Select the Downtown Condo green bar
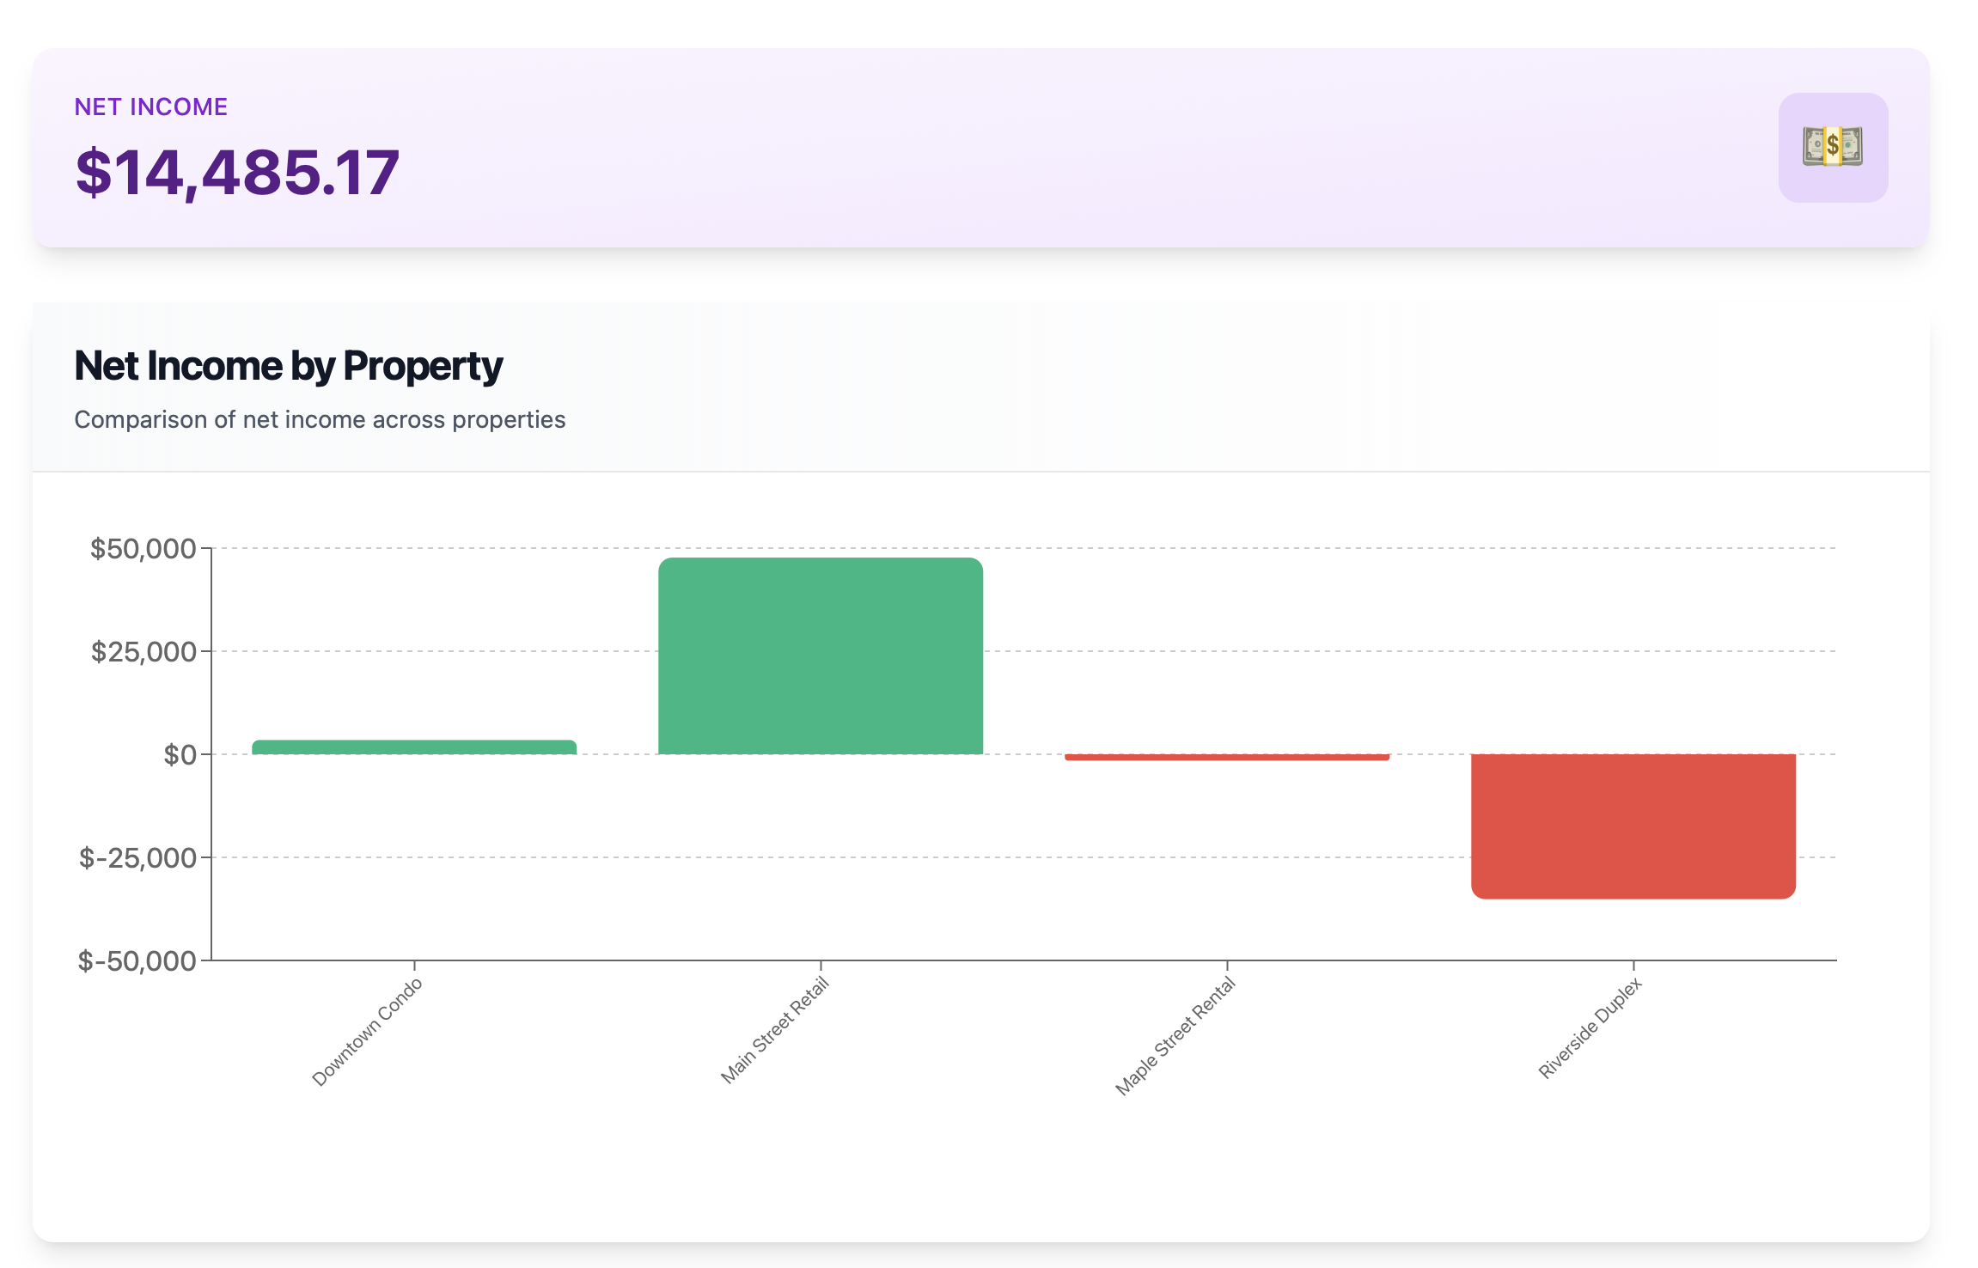This screenshot has width=1978, height=1268. tap(414, 747)
